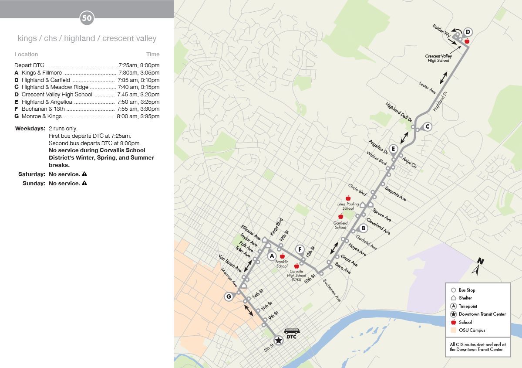
Task: Click timepoint G marker by Monroe Ave
Action: pos(228,297)
